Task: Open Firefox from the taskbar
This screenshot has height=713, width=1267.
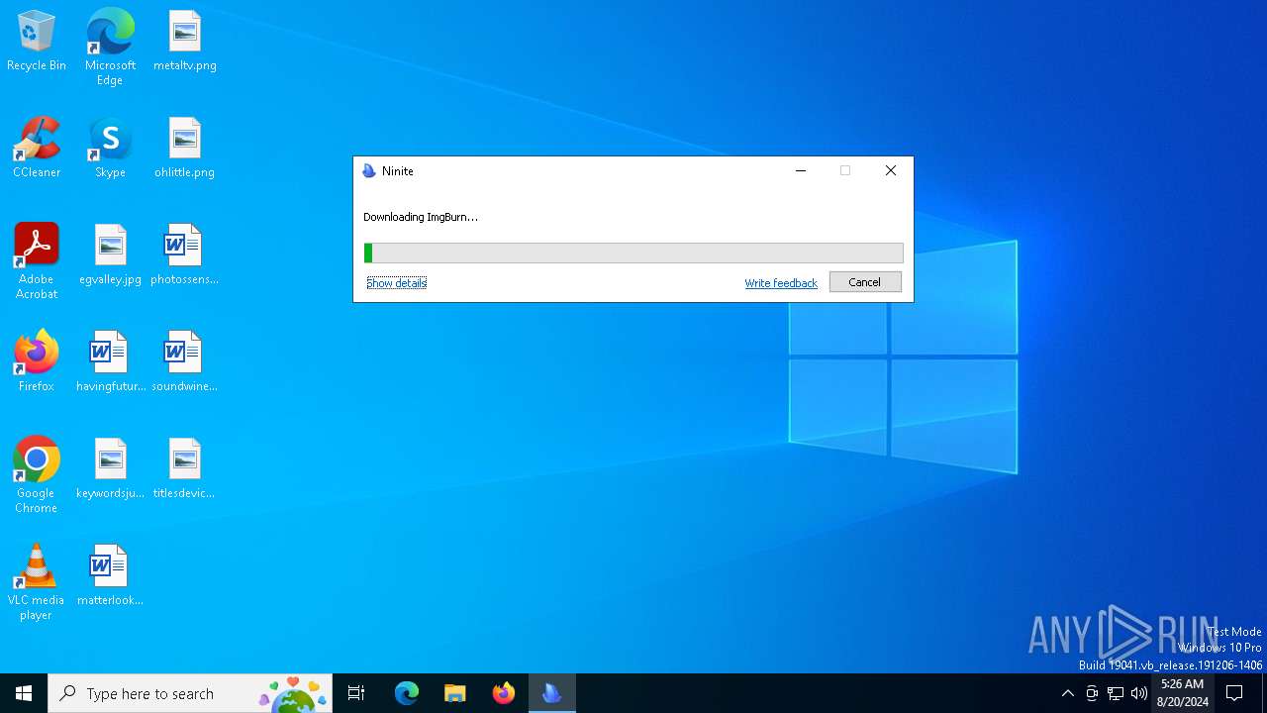Action: click(504, 693)
